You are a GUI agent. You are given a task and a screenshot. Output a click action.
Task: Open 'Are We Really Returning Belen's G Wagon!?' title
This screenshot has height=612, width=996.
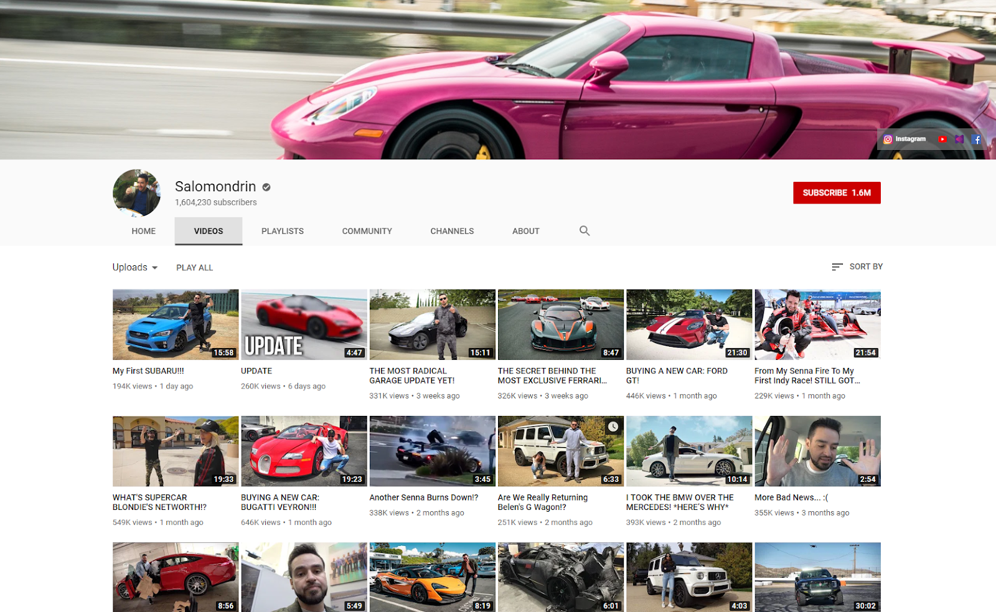[543, 502]
